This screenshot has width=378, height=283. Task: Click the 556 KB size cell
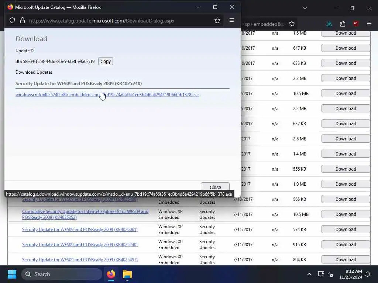299,169
